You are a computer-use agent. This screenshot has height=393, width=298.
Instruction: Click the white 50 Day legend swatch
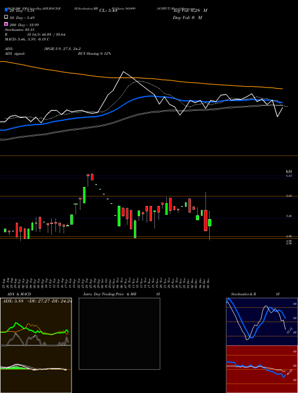[7, 17]
